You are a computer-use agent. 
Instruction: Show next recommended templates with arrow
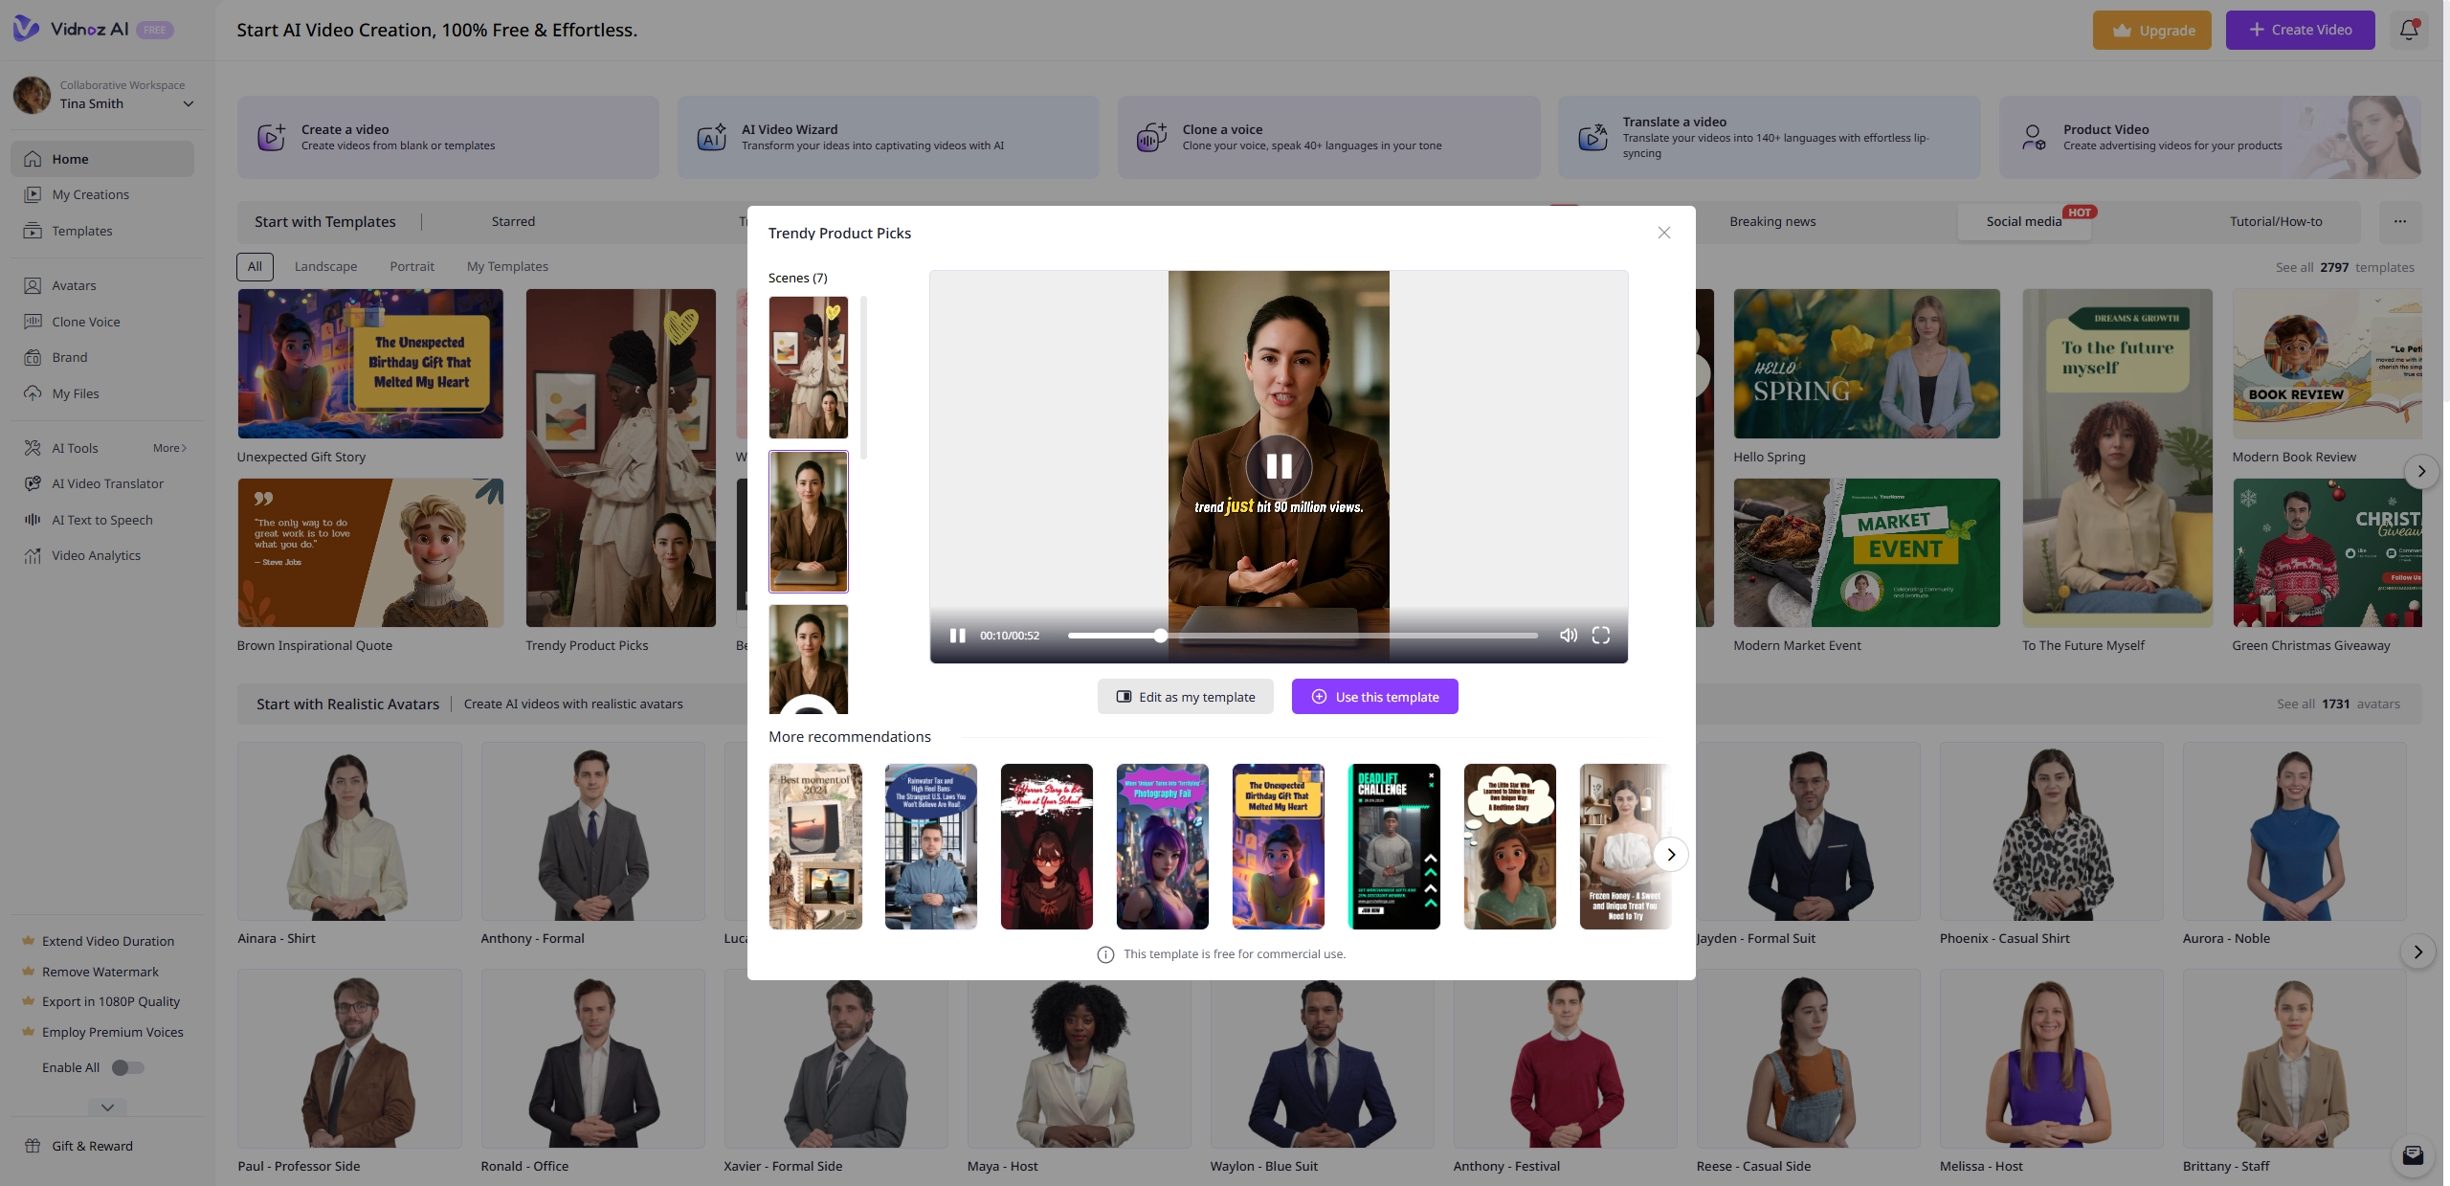[x=1671, y=855]
